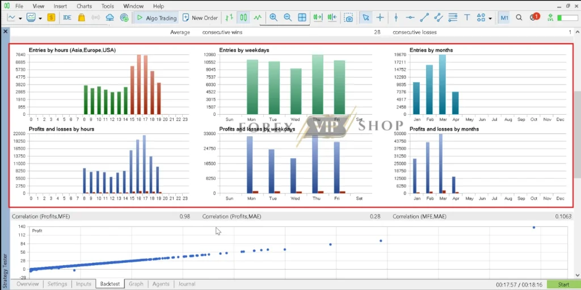
Task: Click the green Start button
Action: tap(563, 284)
